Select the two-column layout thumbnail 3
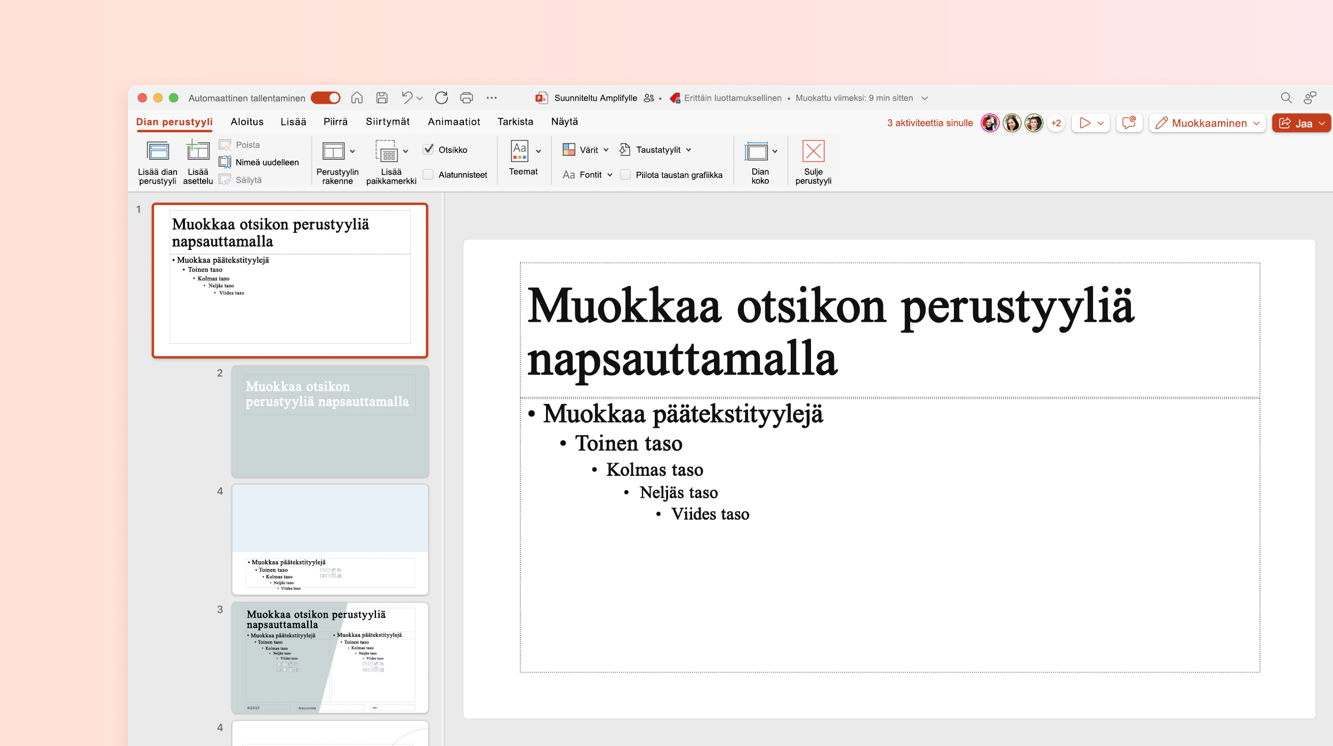The image size is (1333, 746). (330, 658)
